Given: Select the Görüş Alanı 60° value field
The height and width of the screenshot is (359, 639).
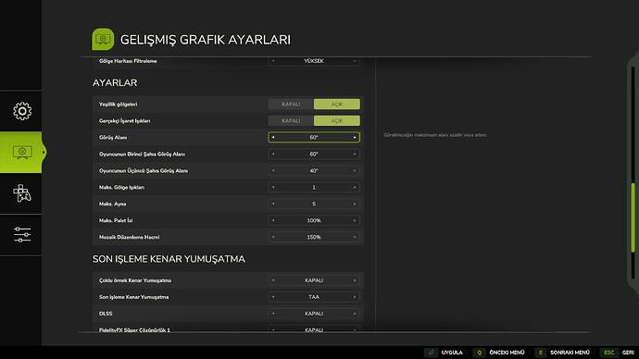Looking at the screenshot, I should [x=314, y=138].
